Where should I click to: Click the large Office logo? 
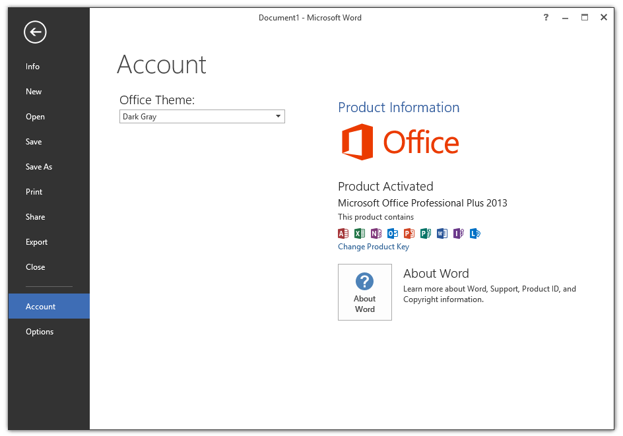[x=400, y=142]
